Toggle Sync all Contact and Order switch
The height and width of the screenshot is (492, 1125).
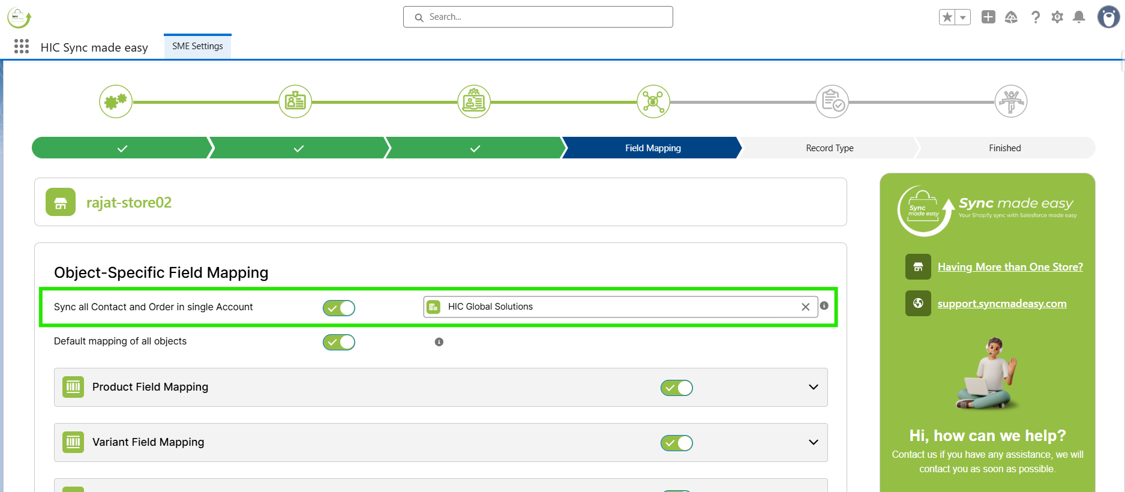pyautogui.click(x=339, y=308)
